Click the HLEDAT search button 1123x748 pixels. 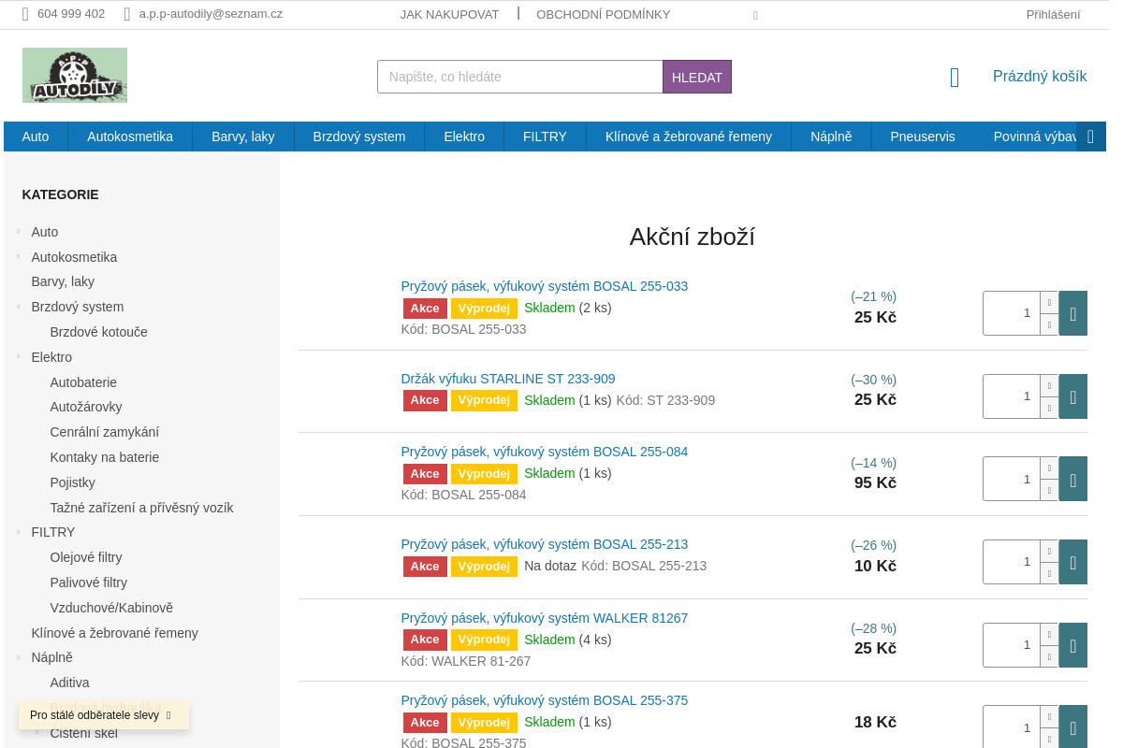697,77
